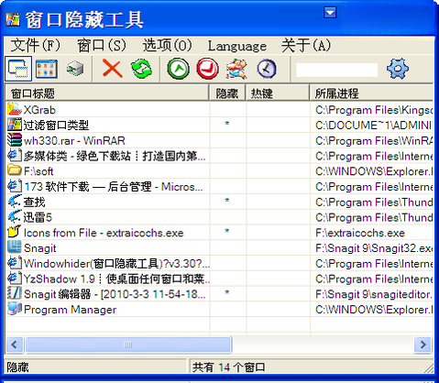The height and width of the screenshot is (383, 439).
Task: Click the hidden asterisk in 查找 row
Action: coord(227,201)
